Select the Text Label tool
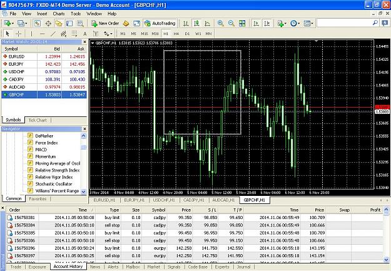The image size is (391, 271). click(x=96, y=33)
